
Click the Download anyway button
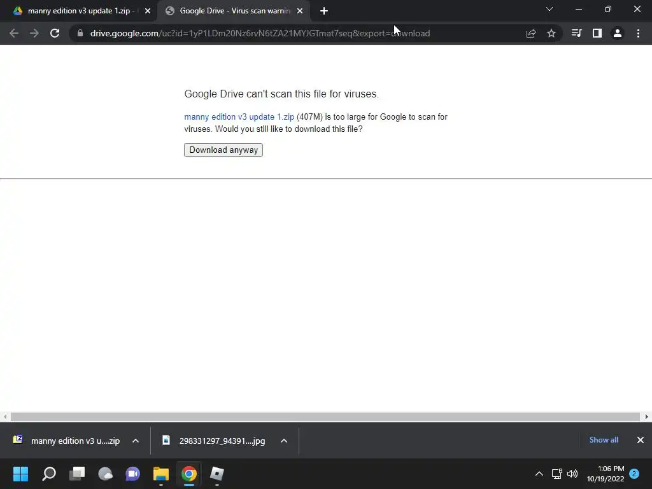223,150
